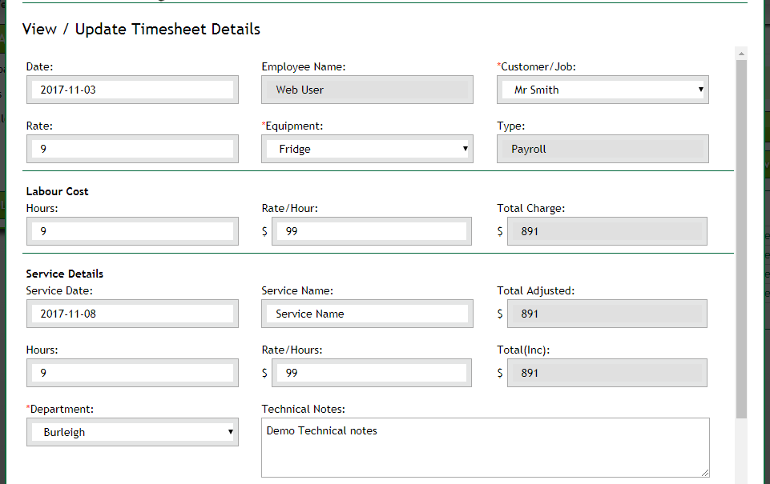Focus the Service Name text field
The height and width of the screenshot is (484, 770).
click(367, 314)
